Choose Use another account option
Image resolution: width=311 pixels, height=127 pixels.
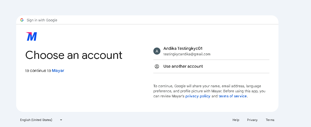211,66
